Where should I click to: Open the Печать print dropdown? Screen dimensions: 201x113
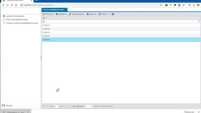point(104,14)
